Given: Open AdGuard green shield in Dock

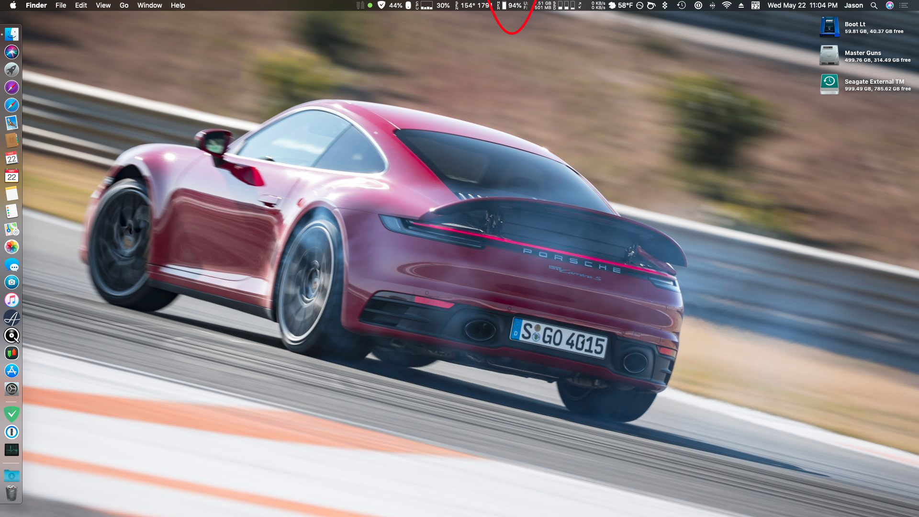Looking at the screenshot, I should (11, 414).
